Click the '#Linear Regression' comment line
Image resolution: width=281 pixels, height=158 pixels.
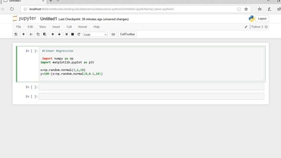point(58,51)
